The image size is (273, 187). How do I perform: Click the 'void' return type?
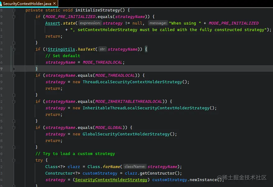(68, 10)
